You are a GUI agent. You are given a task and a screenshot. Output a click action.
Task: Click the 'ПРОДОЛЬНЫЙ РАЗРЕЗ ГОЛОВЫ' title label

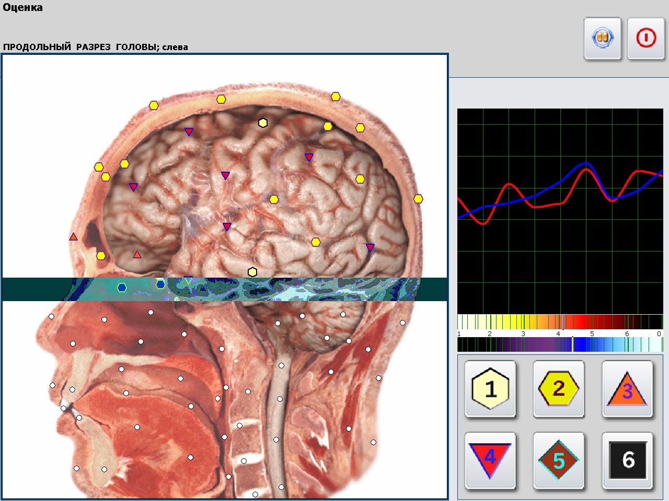[x=96, y=47]
